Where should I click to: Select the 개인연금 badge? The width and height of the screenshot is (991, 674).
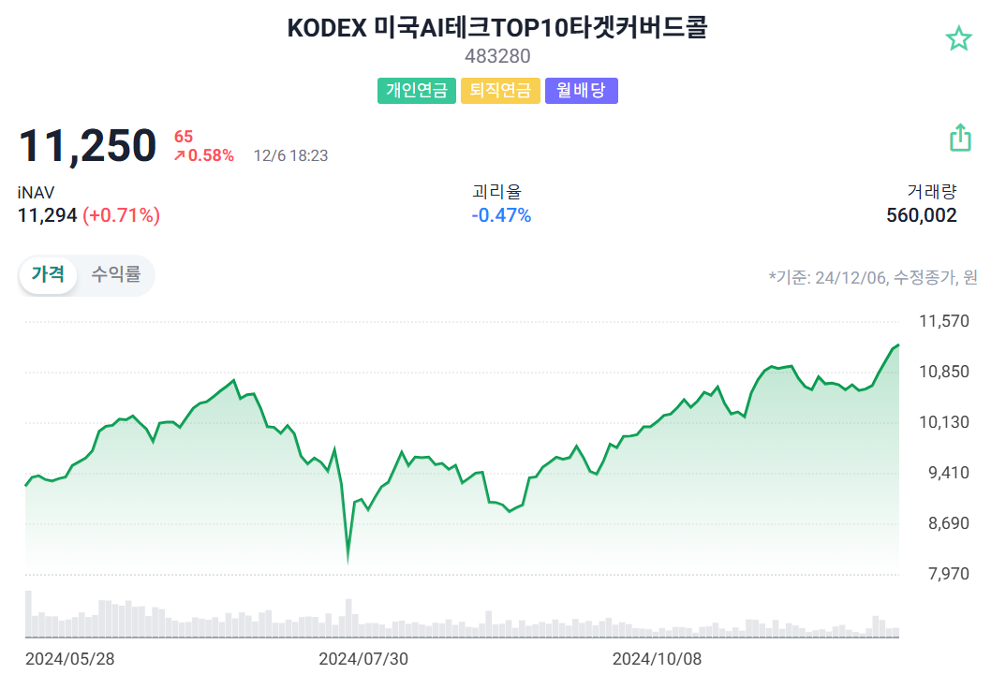click(417, 91)
